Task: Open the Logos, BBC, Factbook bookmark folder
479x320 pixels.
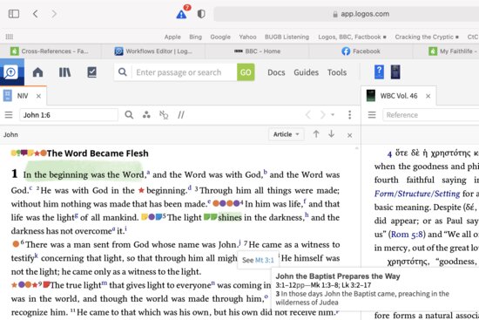Action: (x=352, y=37)
